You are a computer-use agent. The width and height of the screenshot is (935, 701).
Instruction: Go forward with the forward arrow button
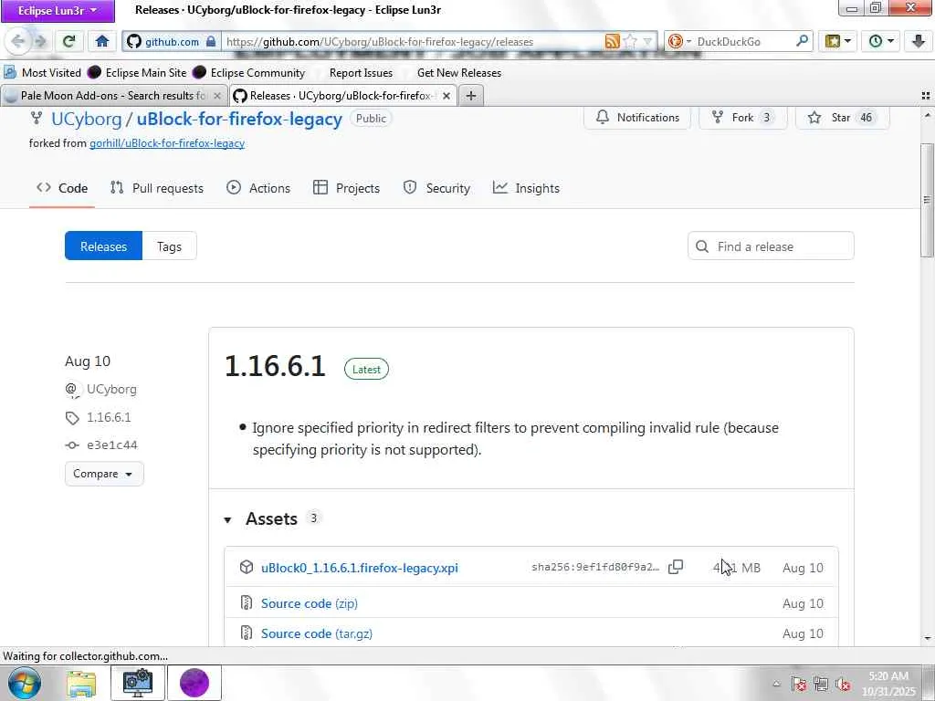(40, 41)
